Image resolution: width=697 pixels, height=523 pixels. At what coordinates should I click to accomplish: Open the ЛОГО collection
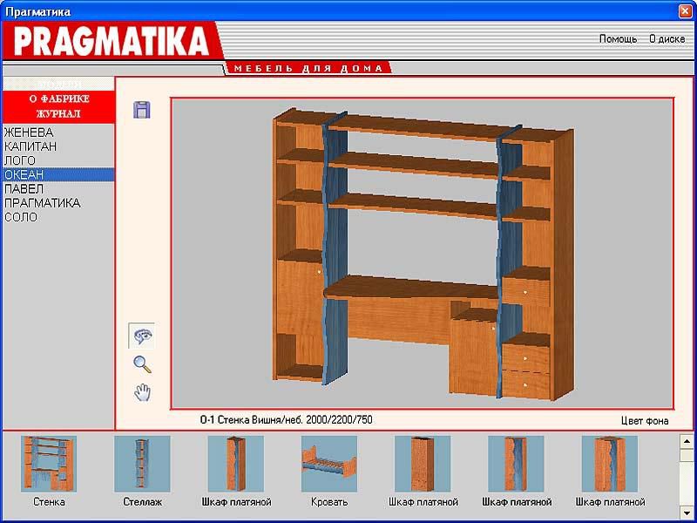pos(20,160)
